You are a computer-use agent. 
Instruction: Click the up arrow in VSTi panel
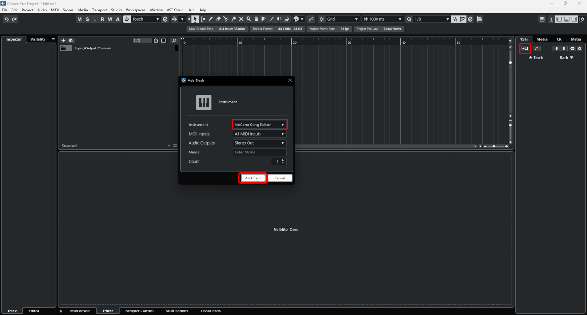tap(557, 49)
